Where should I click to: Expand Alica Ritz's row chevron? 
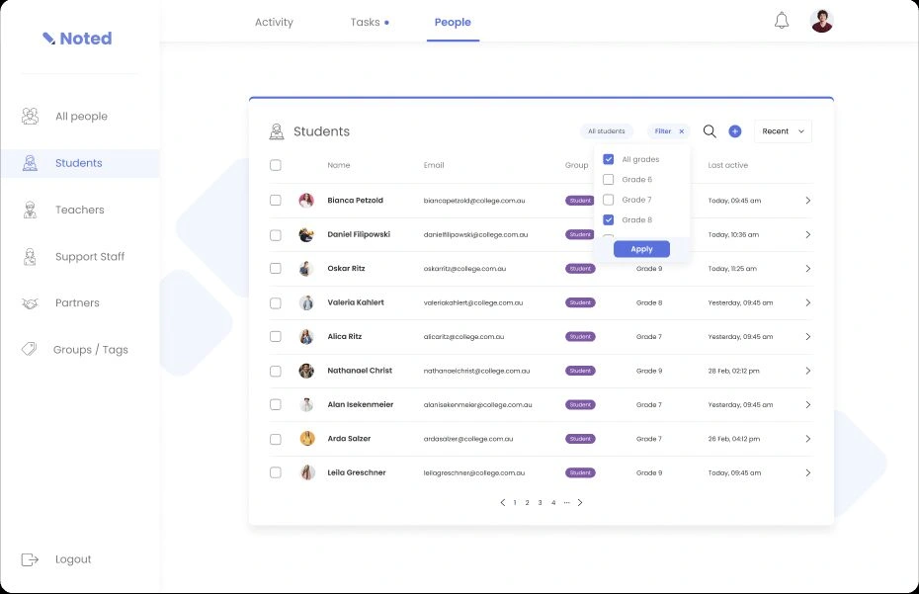click(x=807, y=337)
